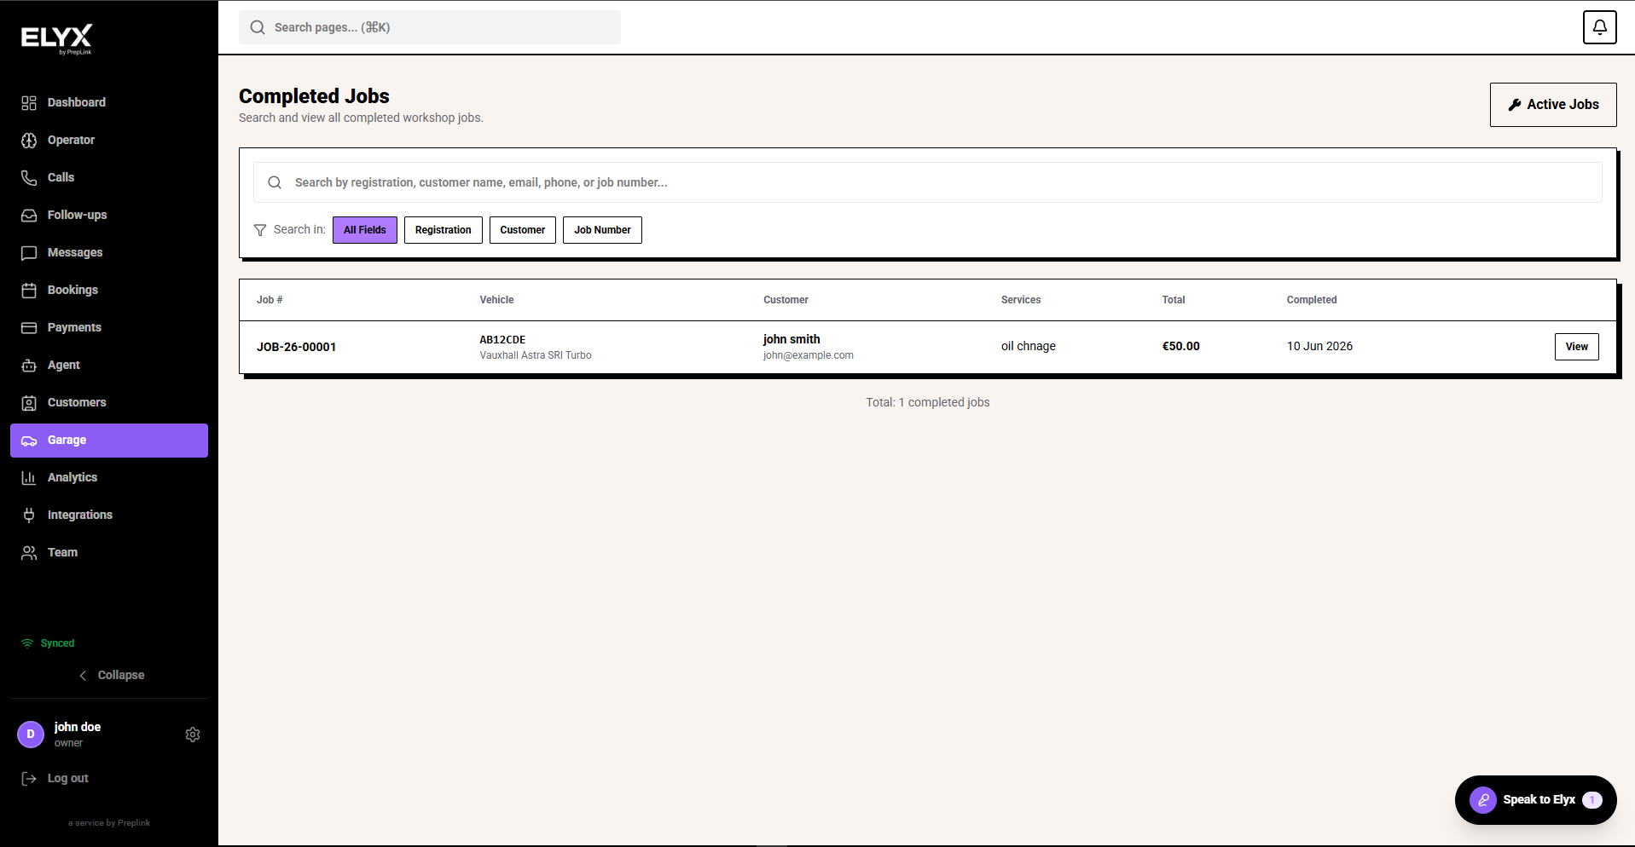Click the Team people icon
Viewport: 1635px width, 847px height.
[x=29, y=552]
